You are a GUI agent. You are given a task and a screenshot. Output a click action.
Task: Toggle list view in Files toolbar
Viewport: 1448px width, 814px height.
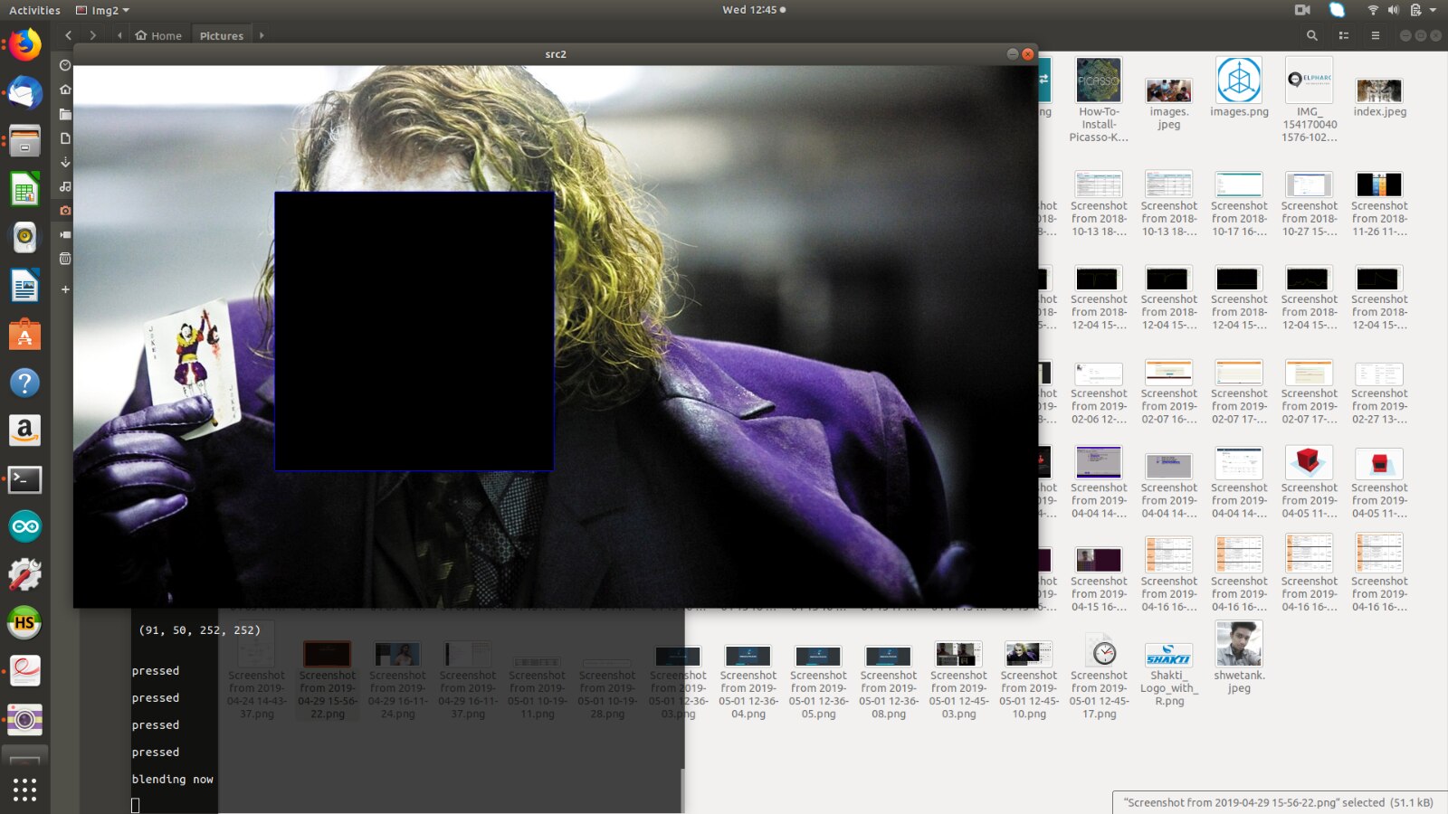coord(1343,35)
